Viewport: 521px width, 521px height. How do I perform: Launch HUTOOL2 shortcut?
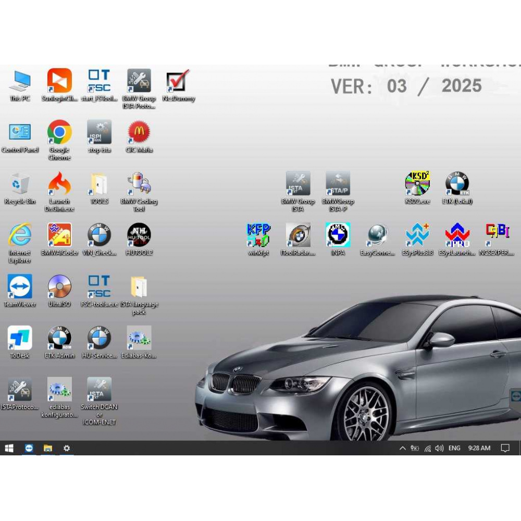click(x=139, y=240)
